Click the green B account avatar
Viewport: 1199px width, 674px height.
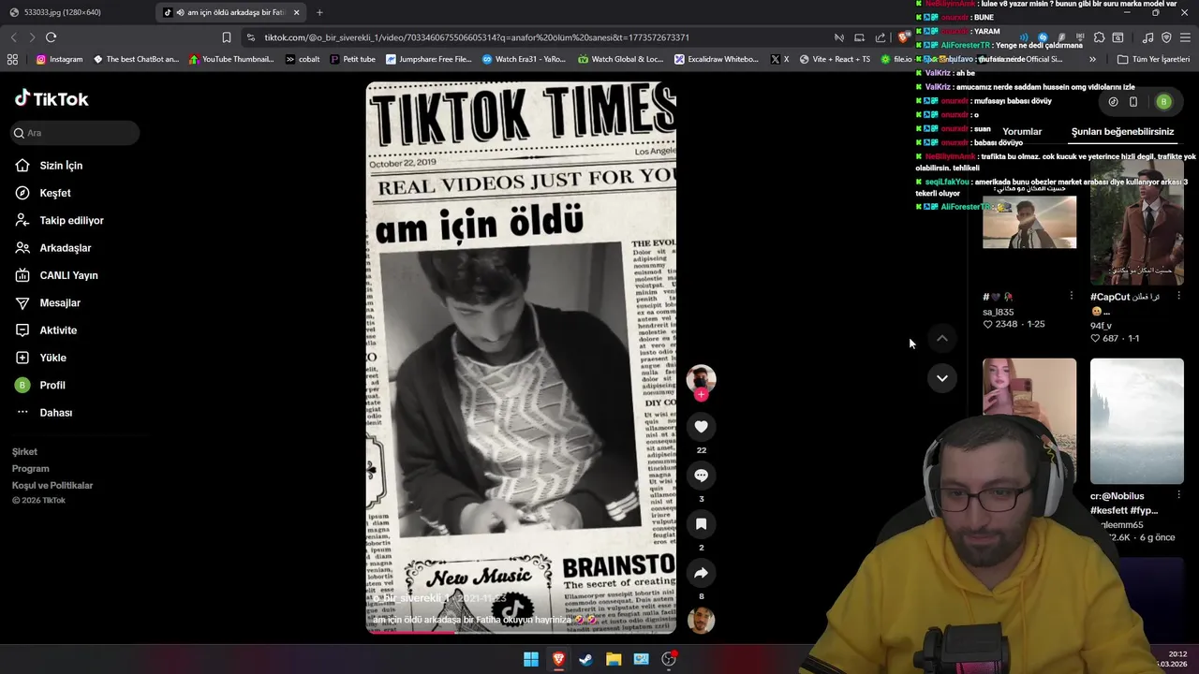pyautogui.click(x=1163, y=102)
